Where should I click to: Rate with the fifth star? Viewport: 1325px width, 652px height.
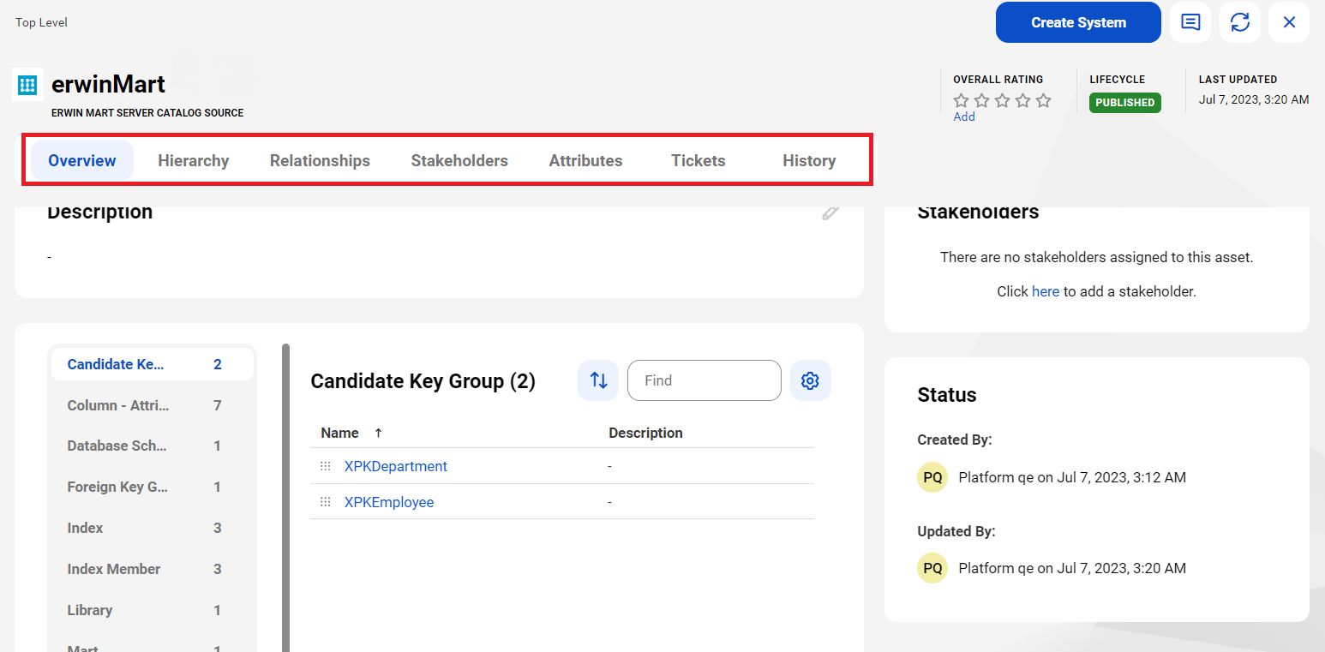(1043, 100)
